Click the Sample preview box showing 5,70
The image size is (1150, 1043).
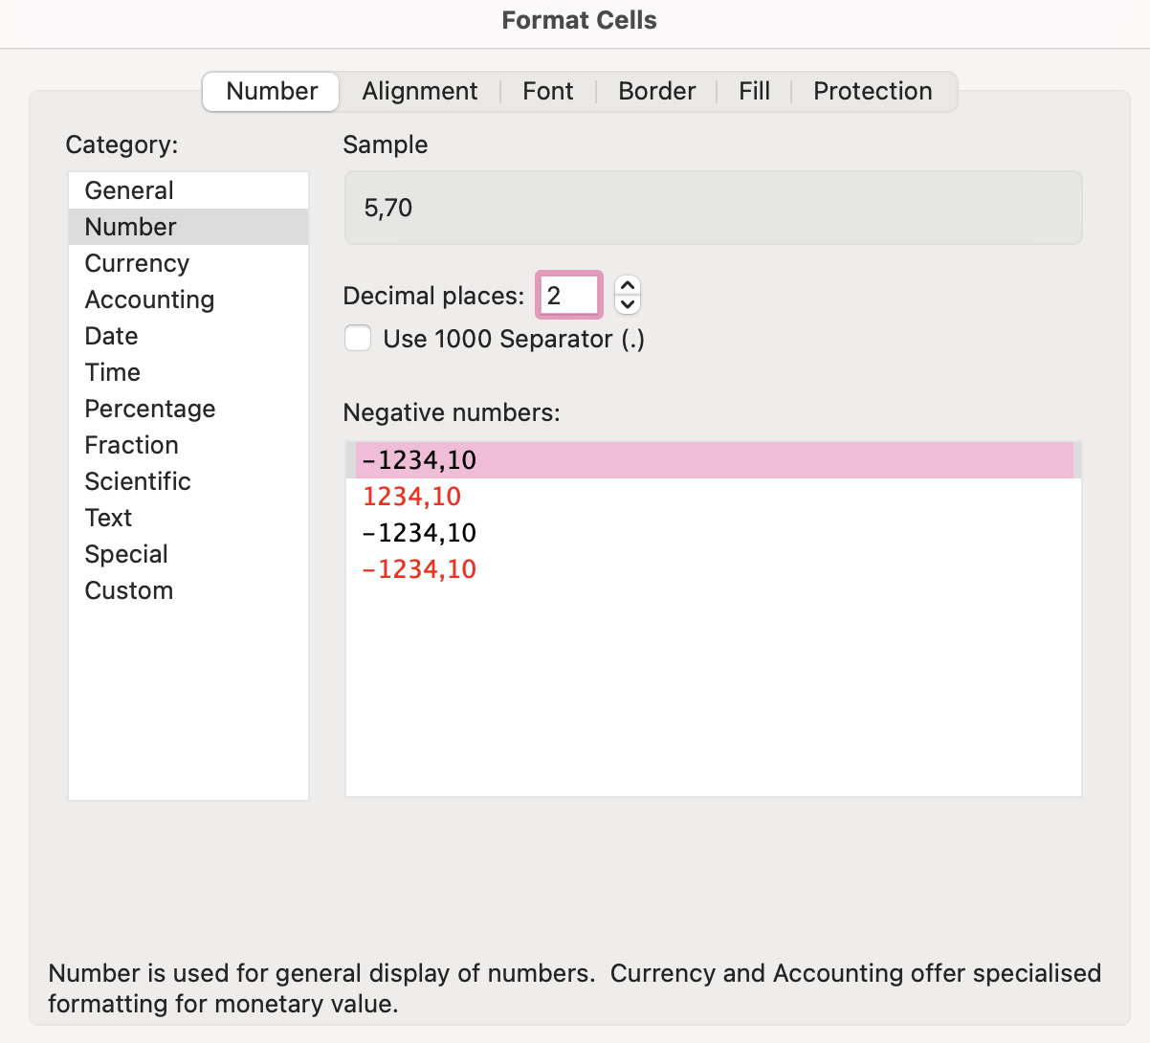point(714,208)
